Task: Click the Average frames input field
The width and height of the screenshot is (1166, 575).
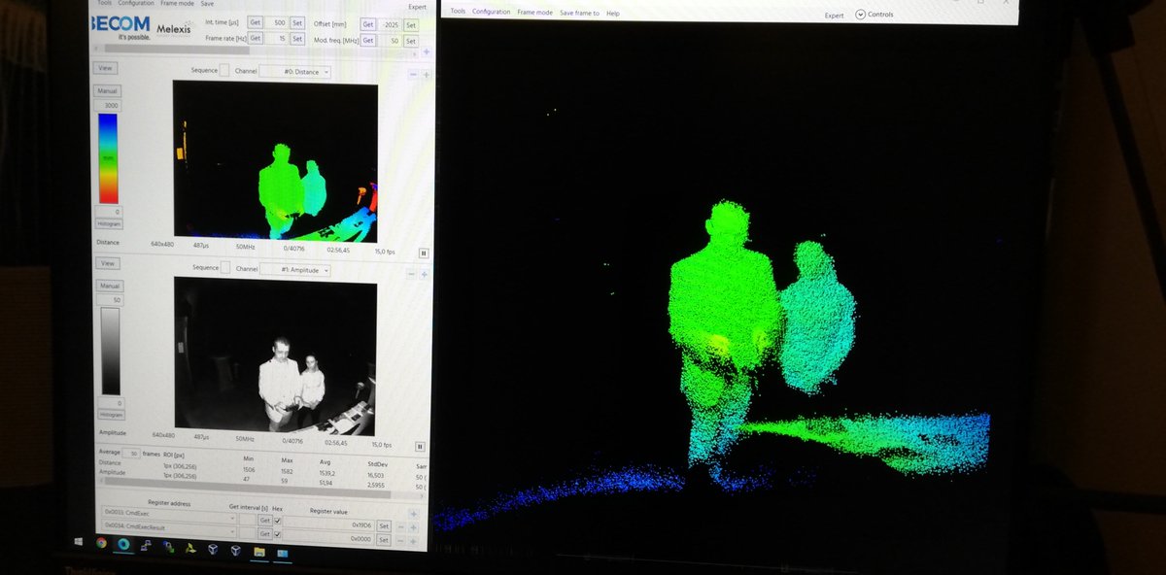Action: (131, 454)
